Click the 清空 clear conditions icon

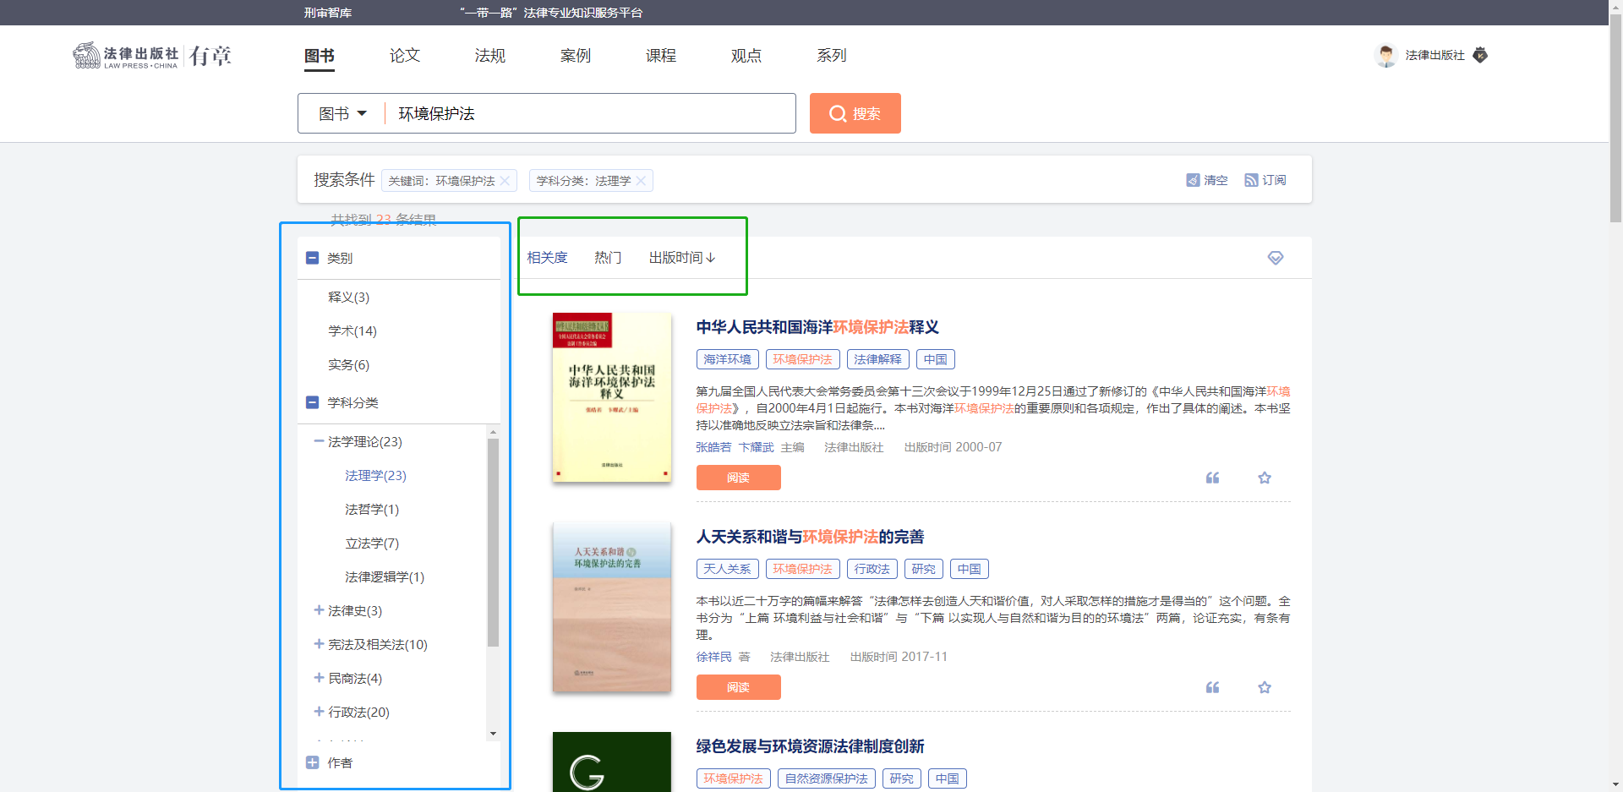[1193, 180]
